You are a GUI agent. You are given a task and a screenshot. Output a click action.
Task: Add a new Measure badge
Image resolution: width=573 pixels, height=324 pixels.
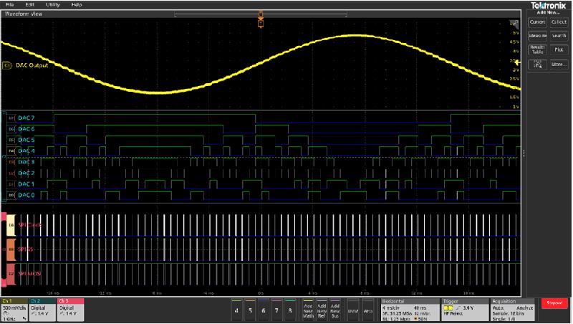(537, 35)
